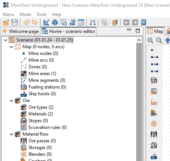The image size is (170, 161).
Task: Select the blender palette tool
Action: click(154, 124)
